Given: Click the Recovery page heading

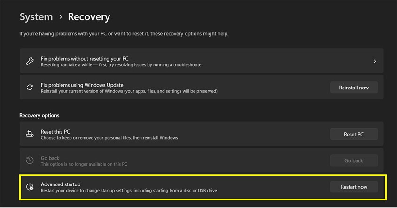Looking at the screenshot, I should click(89, 17).
